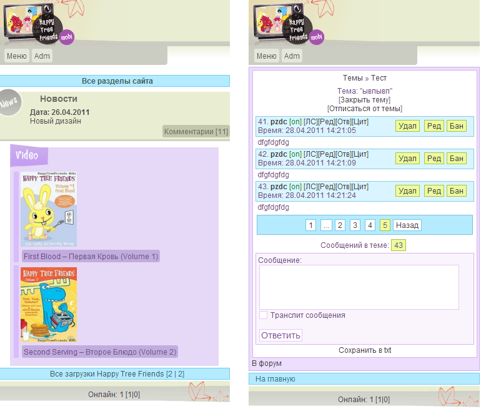Image resolution: width=481 pixels, height=409 pixels.
Task: Click the ellipsis pagination button
Action: [326, 225]
